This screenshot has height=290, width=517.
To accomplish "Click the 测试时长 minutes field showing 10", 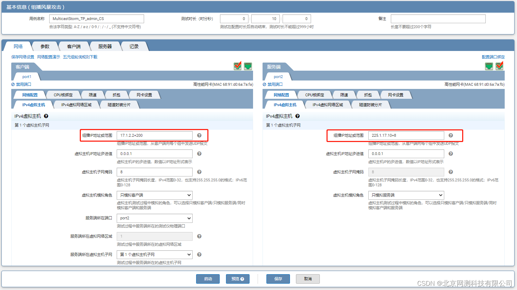I will (x=266, y=19).
